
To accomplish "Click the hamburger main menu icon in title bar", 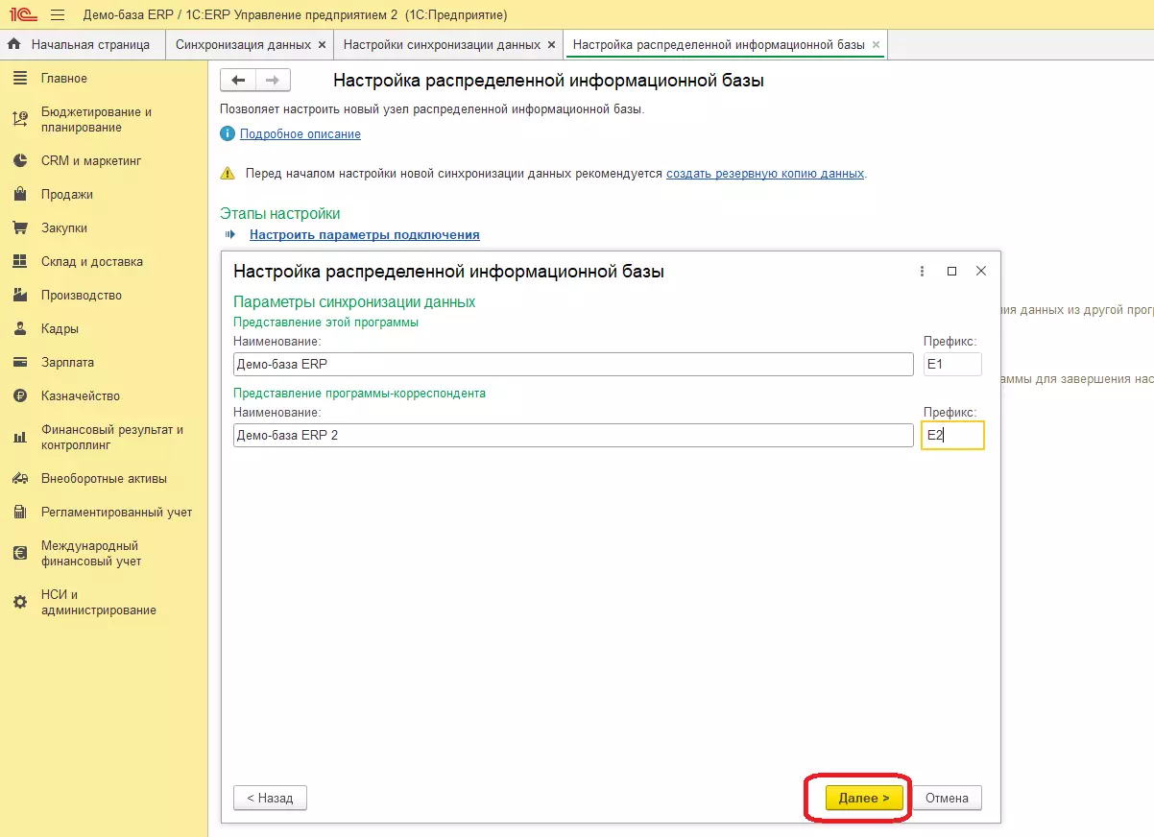I will pyautogui.click(x=58, y=15).
